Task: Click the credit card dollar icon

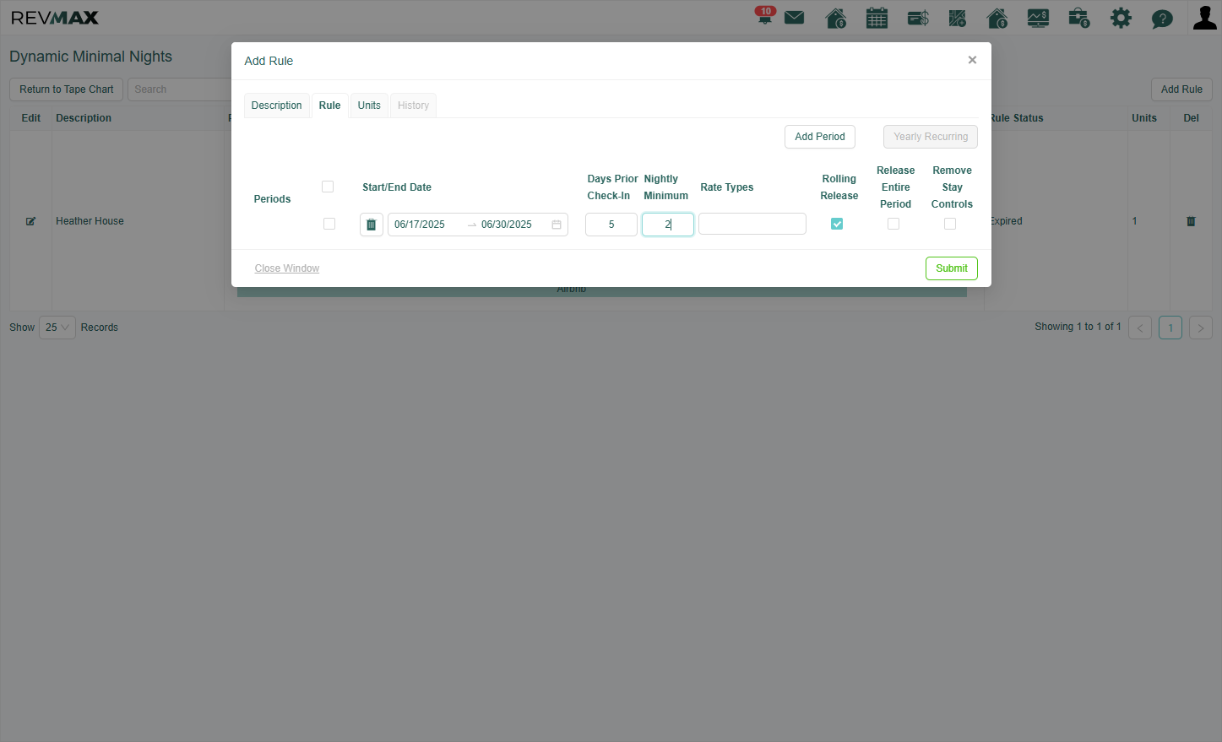Action: 918,18
